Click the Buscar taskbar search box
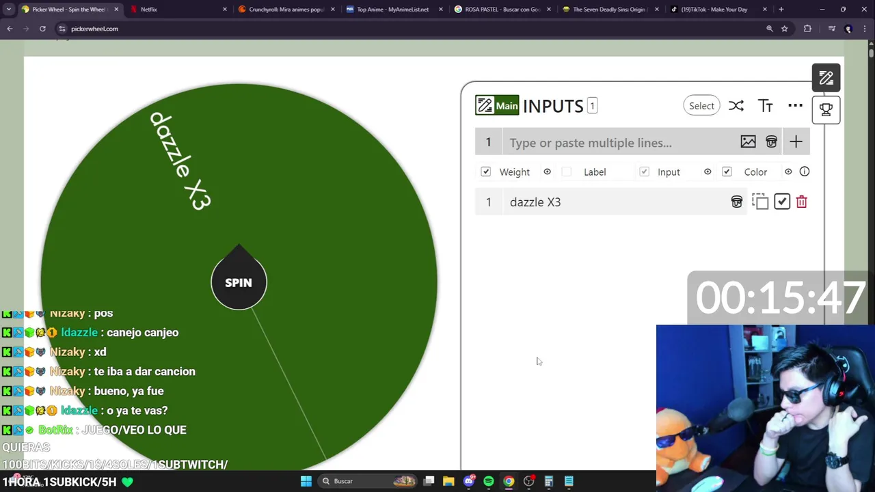Screen dimensions: 875x492 tap(368, 481)
